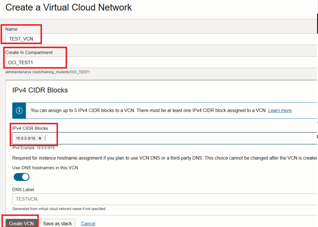Click the IPv4 CIDR Blocks section heading
318x227 pixels.
tap(40, 90)
